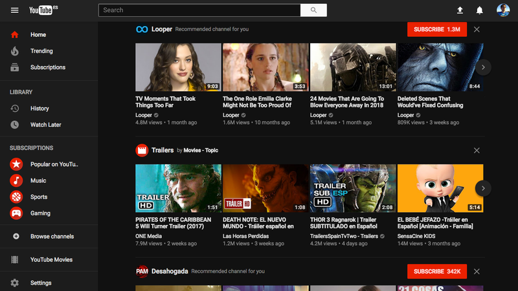
Task: Play the Thor 3 Ragnarok trailer thumbnail
Action: (353, 188)
